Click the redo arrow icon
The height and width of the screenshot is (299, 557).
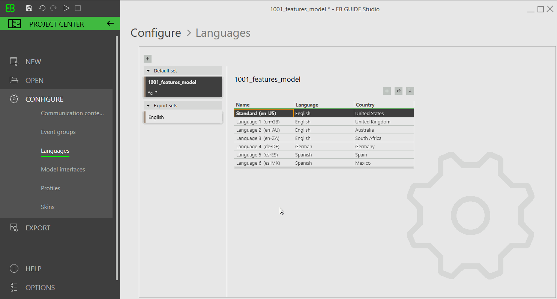(x=54, y=8)
